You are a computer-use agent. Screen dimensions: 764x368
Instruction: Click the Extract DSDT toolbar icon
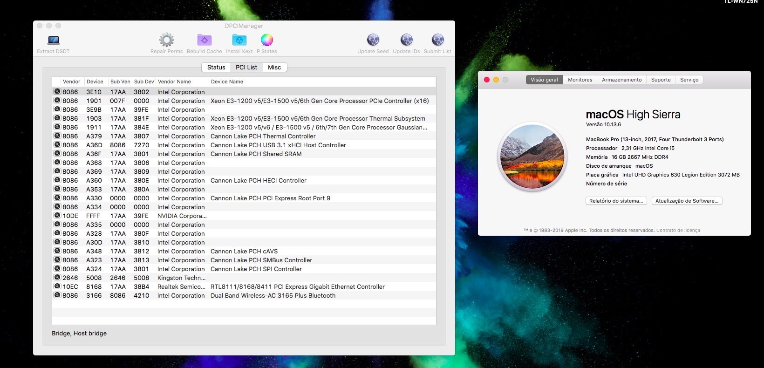click(x=54, y=40)
